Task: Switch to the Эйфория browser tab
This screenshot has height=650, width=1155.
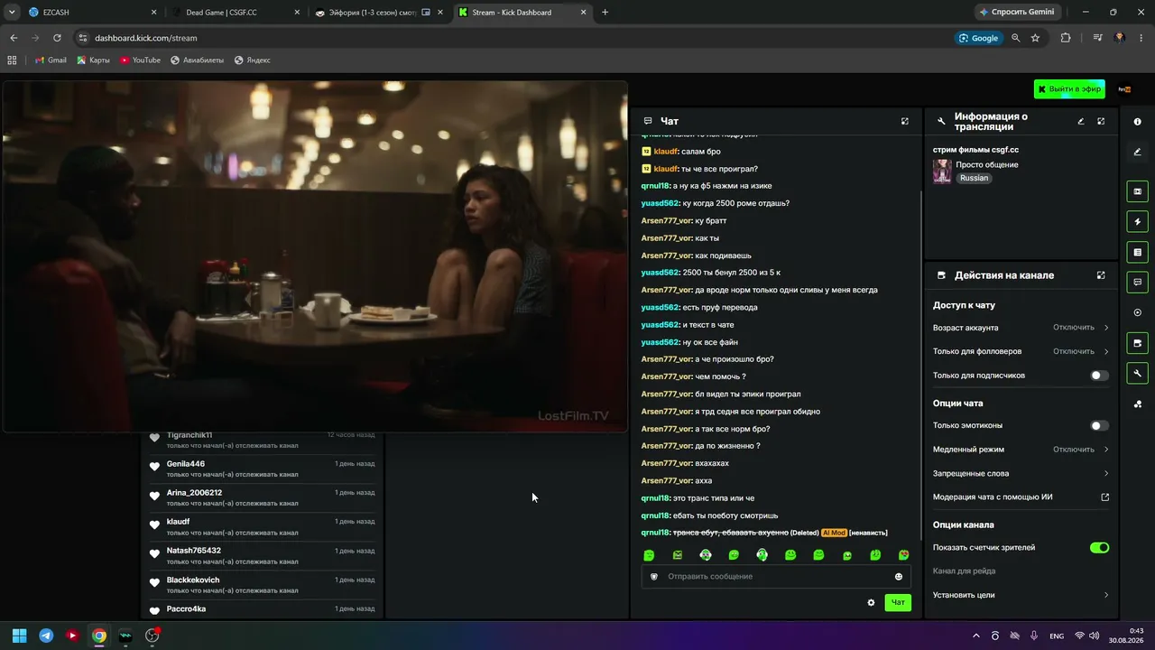Action: 379,13
